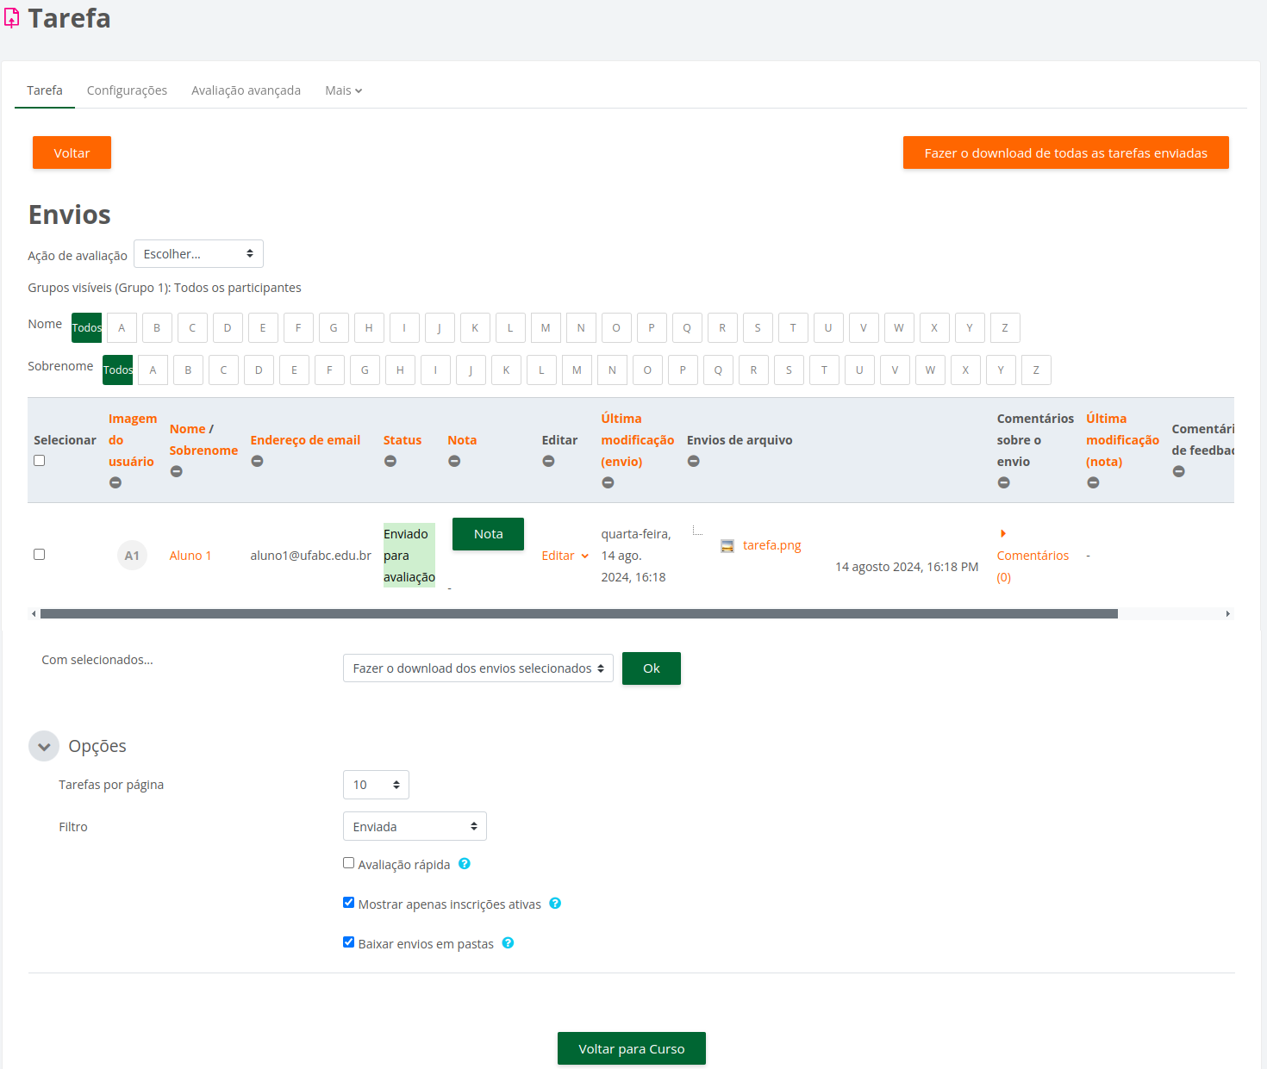Hide the Envios de arquivo column

pyautogui.click(x=693, y=461)
